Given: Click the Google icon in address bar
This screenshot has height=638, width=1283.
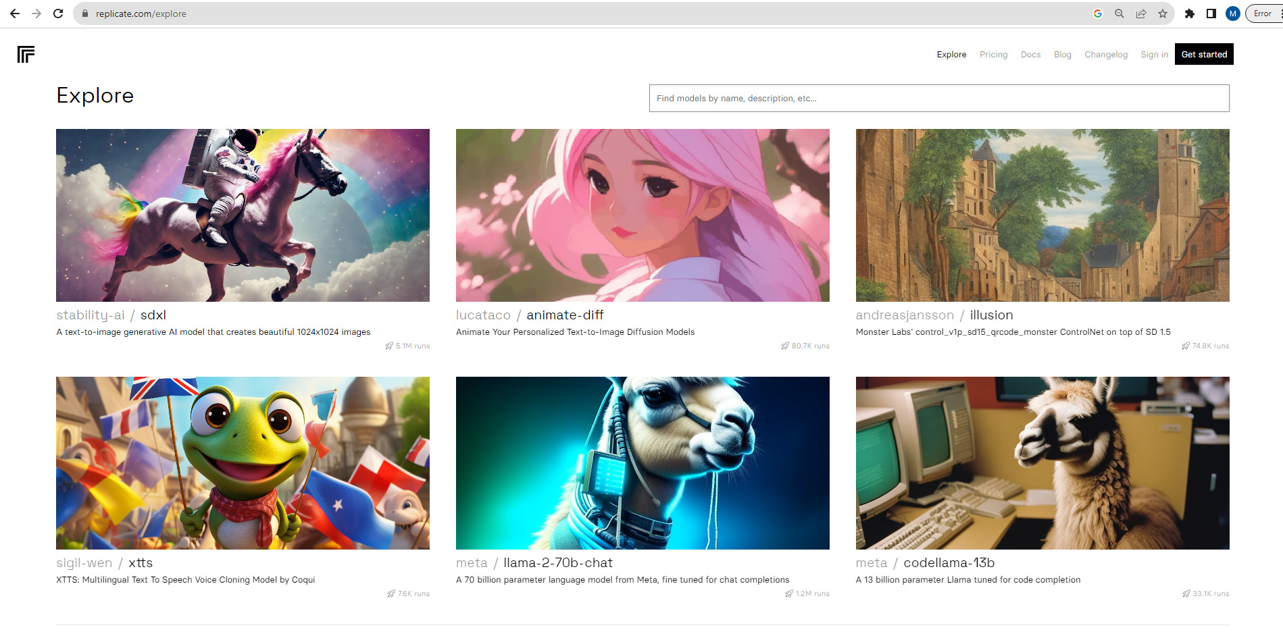Looking at the screenshot, I should pos(1098,14).
